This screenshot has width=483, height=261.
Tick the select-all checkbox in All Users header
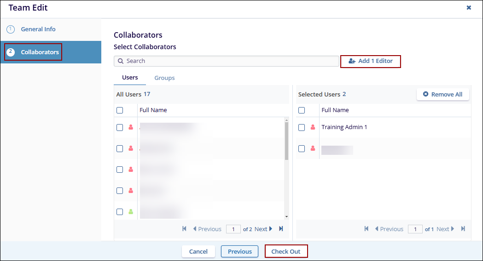[x=120, y=110]
